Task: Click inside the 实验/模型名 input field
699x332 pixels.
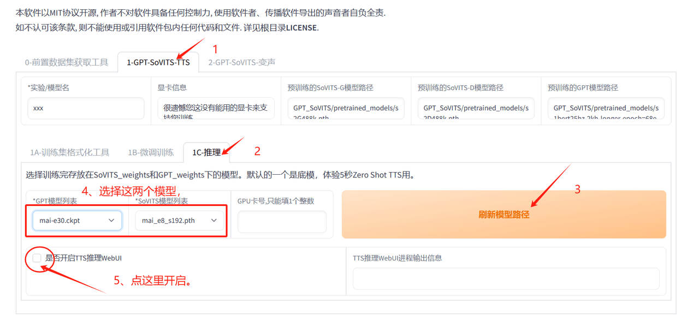Action: pyautogui.click(x=86, y=108)
